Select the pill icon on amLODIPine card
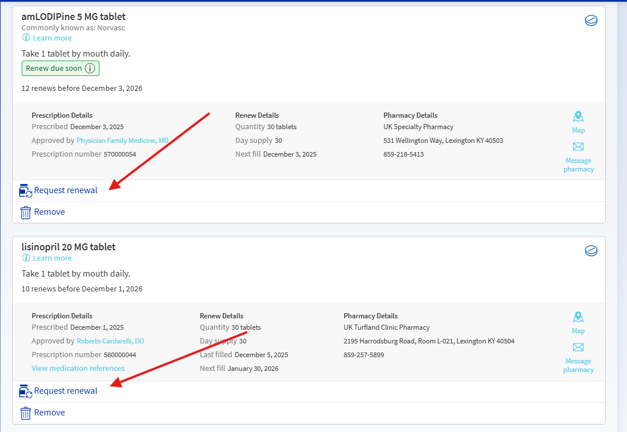Image resolution: width=627 pixels, height=432 pixels. tap(591, 19)
